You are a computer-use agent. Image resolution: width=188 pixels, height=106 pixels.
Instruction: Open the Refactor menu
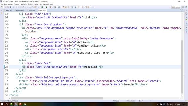17,4
